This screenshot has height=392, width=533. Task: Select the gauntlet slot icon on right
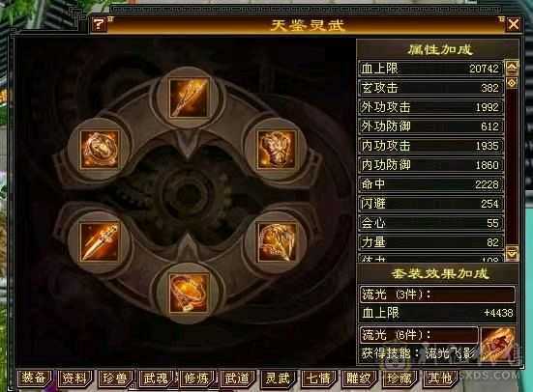click(x=276, y=242)
